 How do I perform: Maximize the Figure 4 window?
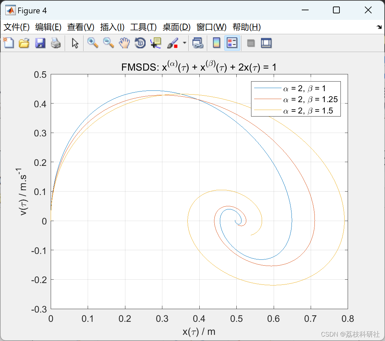[x=336, y=10]
